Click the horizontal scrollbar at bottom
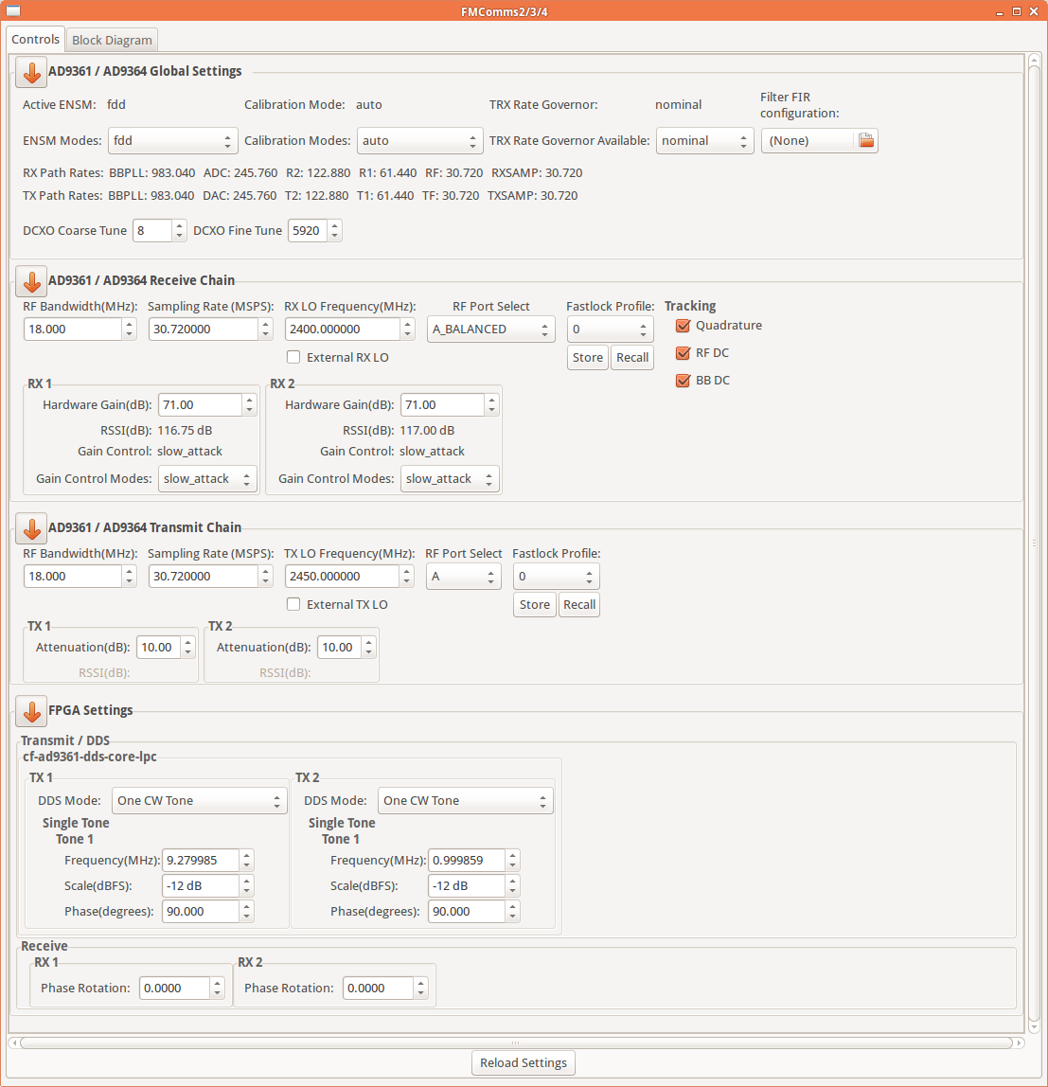This screenshot has height=1087, width=1048. [x=516, y=1042]
